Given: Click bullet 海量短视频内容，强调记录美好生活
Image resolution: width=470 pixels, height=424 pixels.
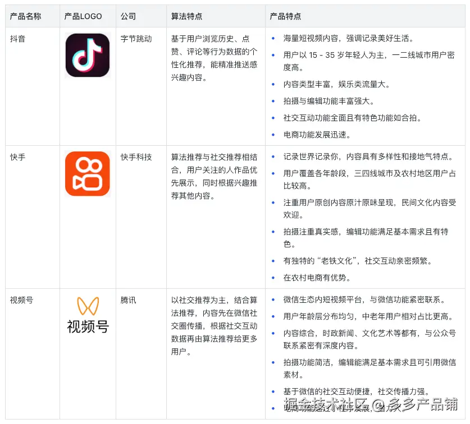Looking at the screenshot, I should [x=349, y=38].
